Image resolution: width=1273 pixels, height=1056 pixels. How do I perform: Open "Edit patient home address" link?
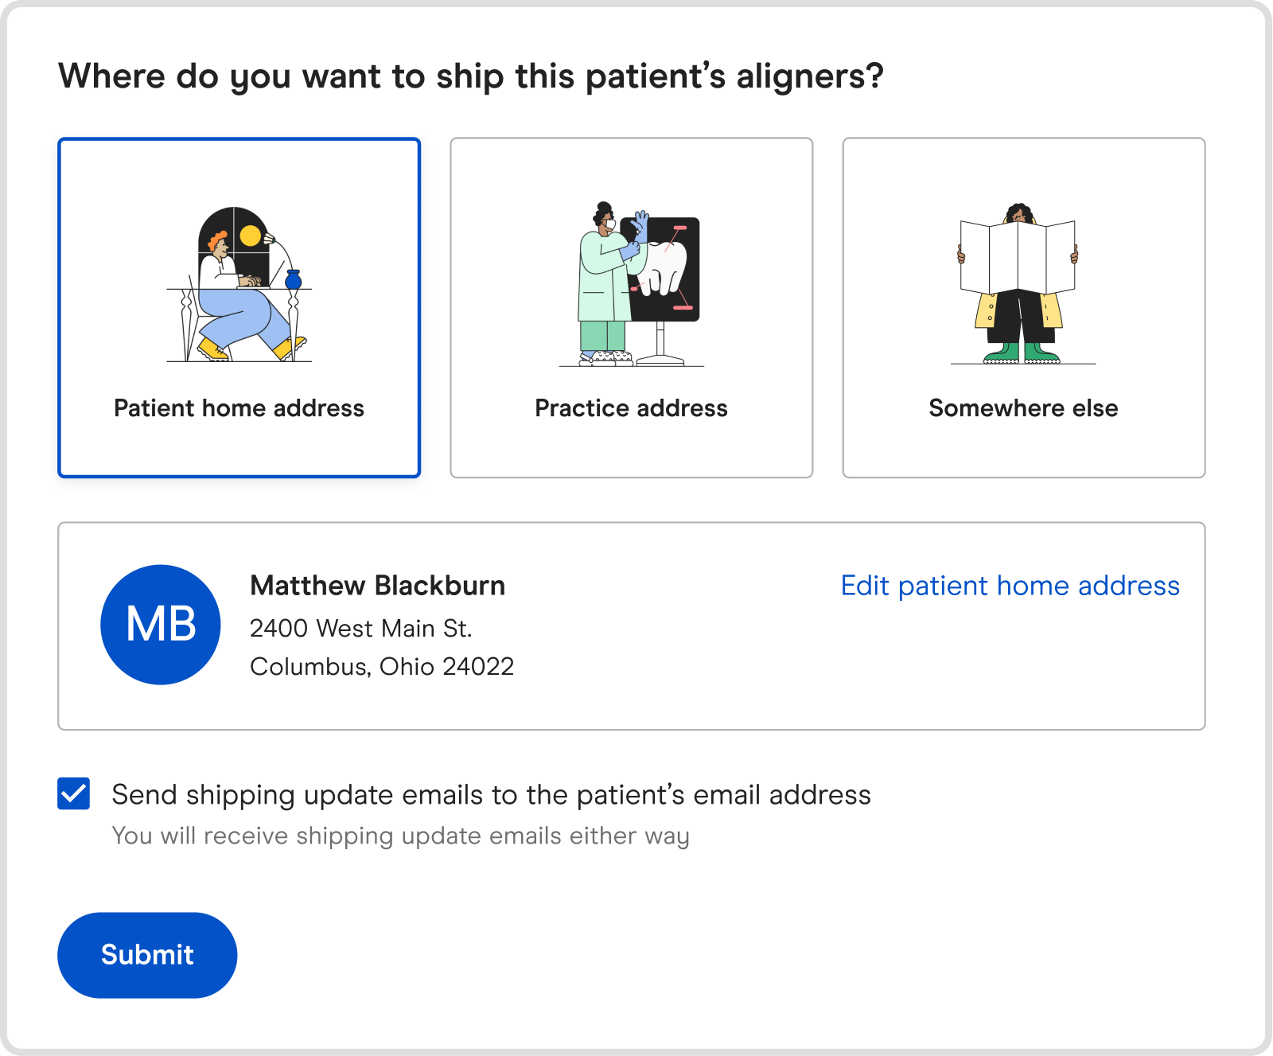(x=1010, y=586)
